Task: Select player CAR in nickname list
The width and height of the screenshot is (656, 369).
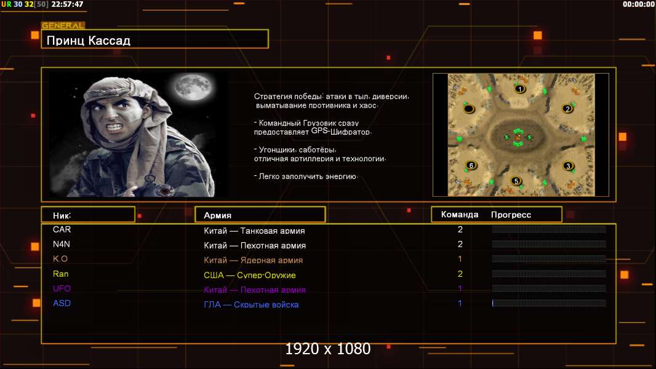Action: 62,229
